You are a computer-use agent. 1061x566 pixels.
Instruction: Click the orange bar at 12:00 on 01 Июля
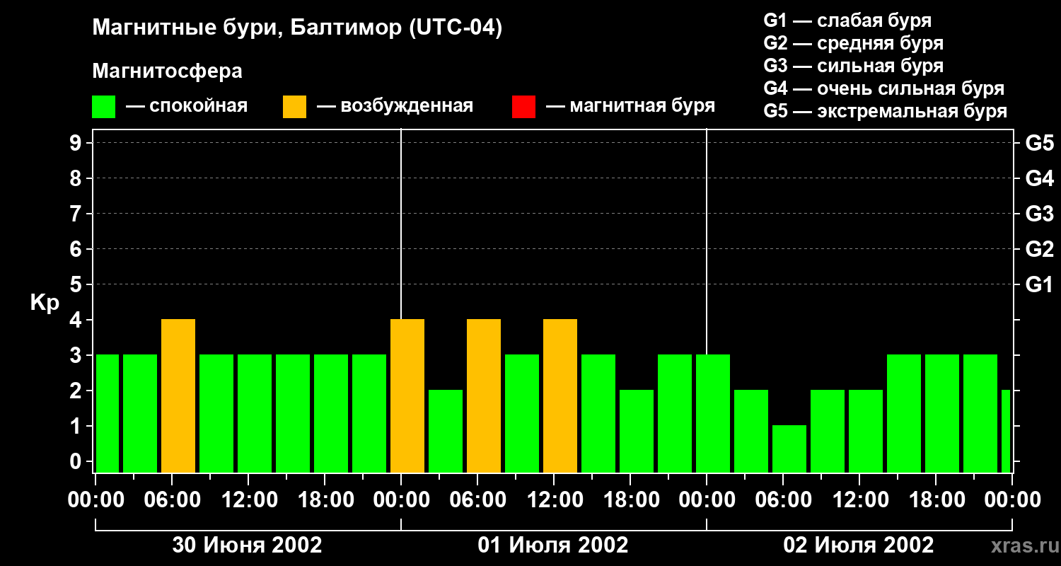pos(560,396)
